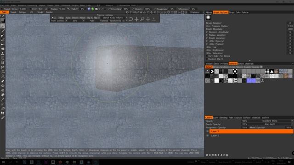Open the Circles stencil folder tab
Image resolution: width=294 pixels, height=165 pixels.
pyautogui.click(x=216, y=67)
